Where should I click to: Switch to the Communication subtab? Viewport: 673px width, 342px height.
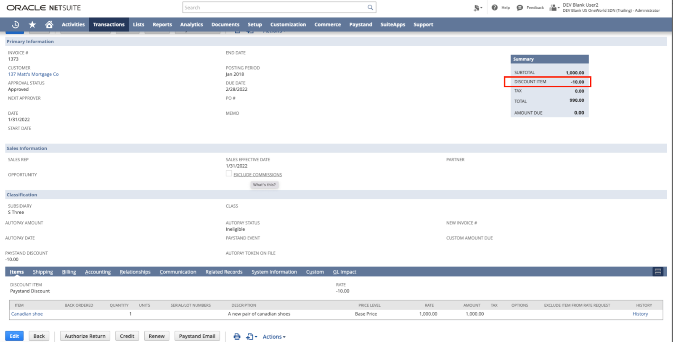point(178,272)
